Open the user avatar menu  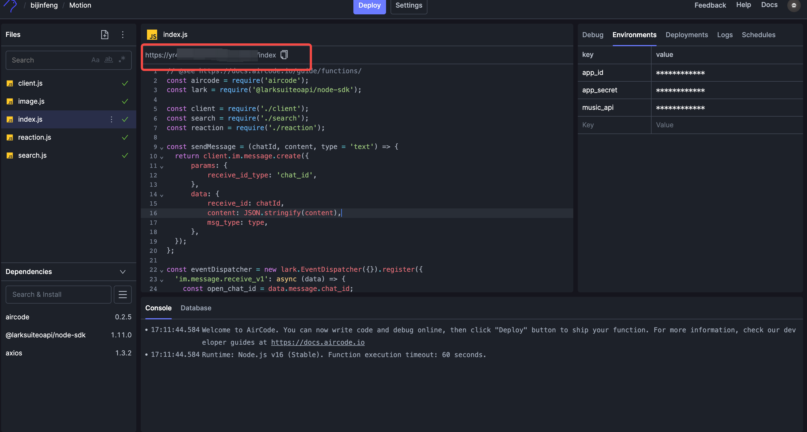[793, 5]
